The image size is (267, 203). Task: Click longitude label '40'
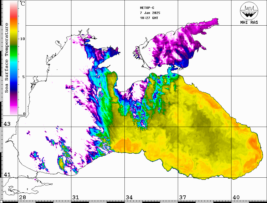[236, 197]
